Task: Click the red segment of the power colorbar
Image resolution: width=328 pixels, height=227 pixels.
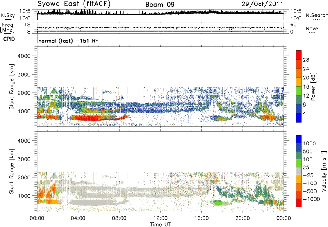Action: (x=299, y=55)
